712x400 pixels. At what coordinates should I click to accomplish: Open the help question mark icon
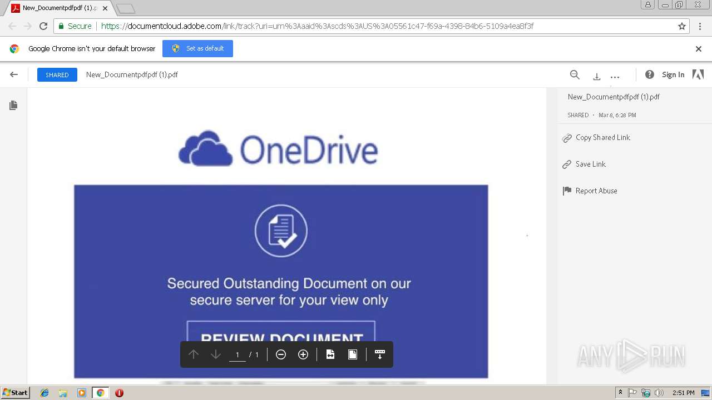[x=649, y=74]
